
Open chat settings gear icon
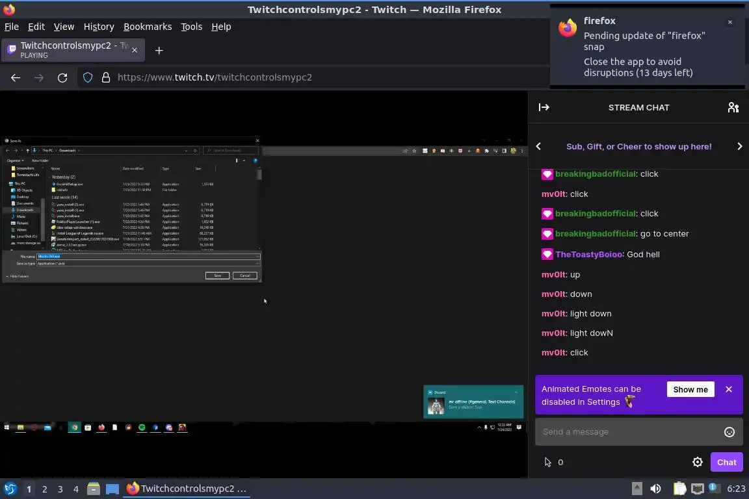[x=698, y=462]
